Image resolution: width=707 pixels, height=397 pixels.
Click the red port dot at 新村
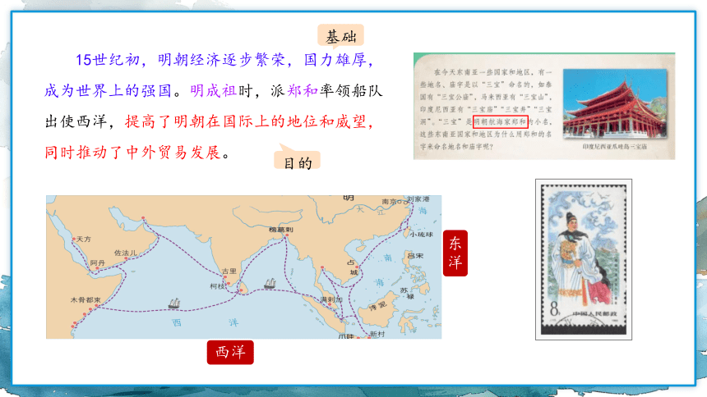(368, 337)
